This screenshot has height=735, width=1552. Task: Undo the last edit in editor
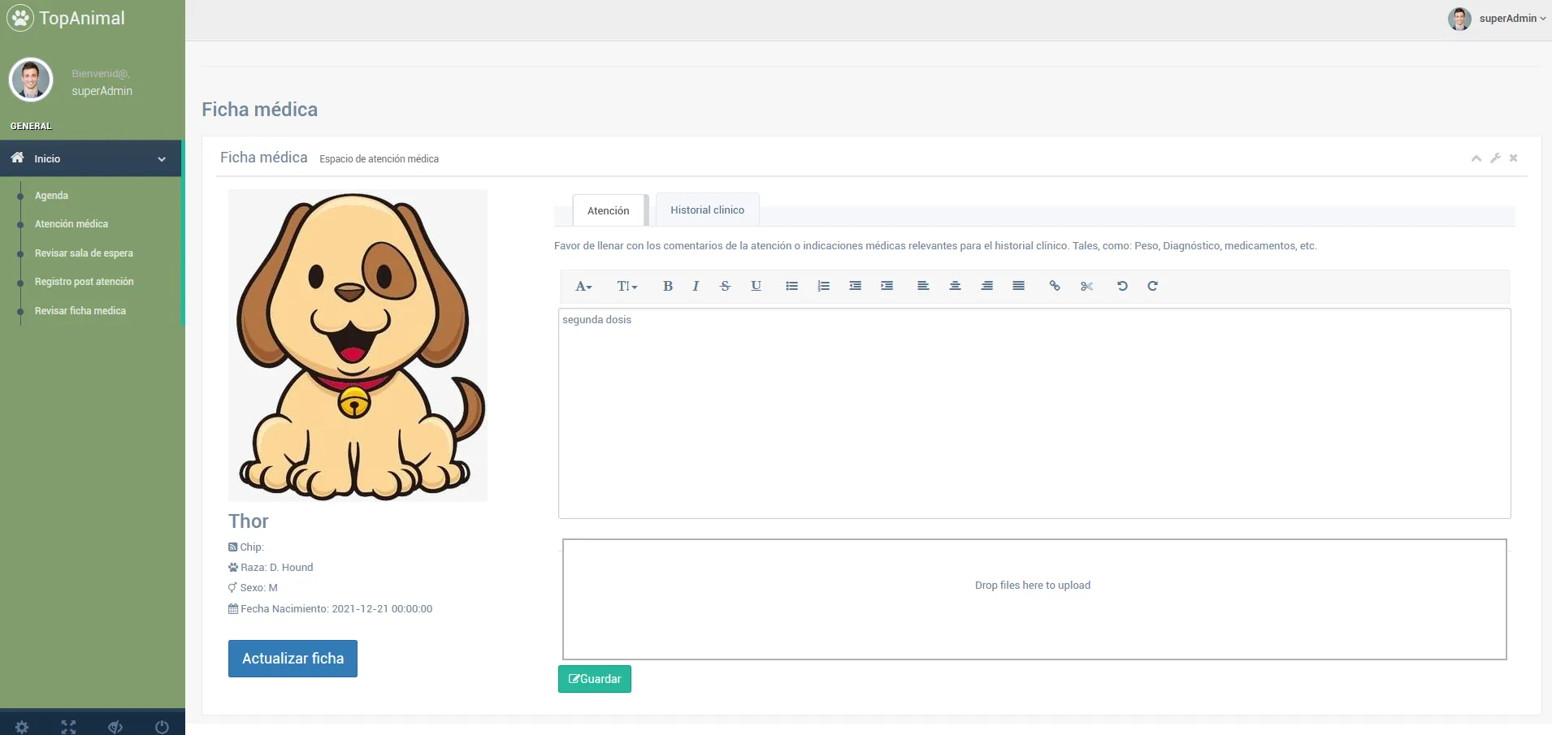1122,286
